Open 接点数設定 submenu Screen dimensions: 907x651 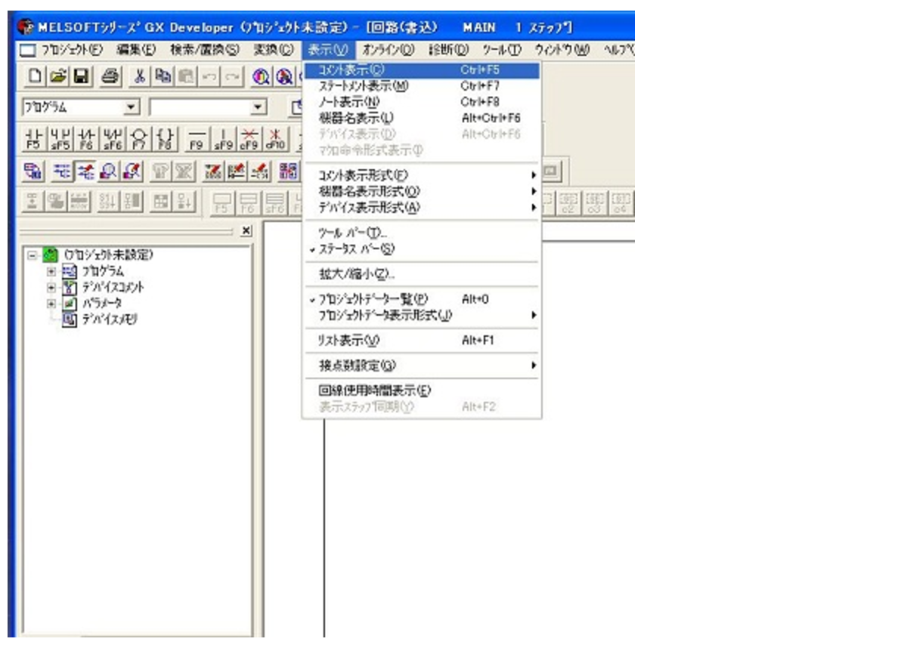coord(423,365)
